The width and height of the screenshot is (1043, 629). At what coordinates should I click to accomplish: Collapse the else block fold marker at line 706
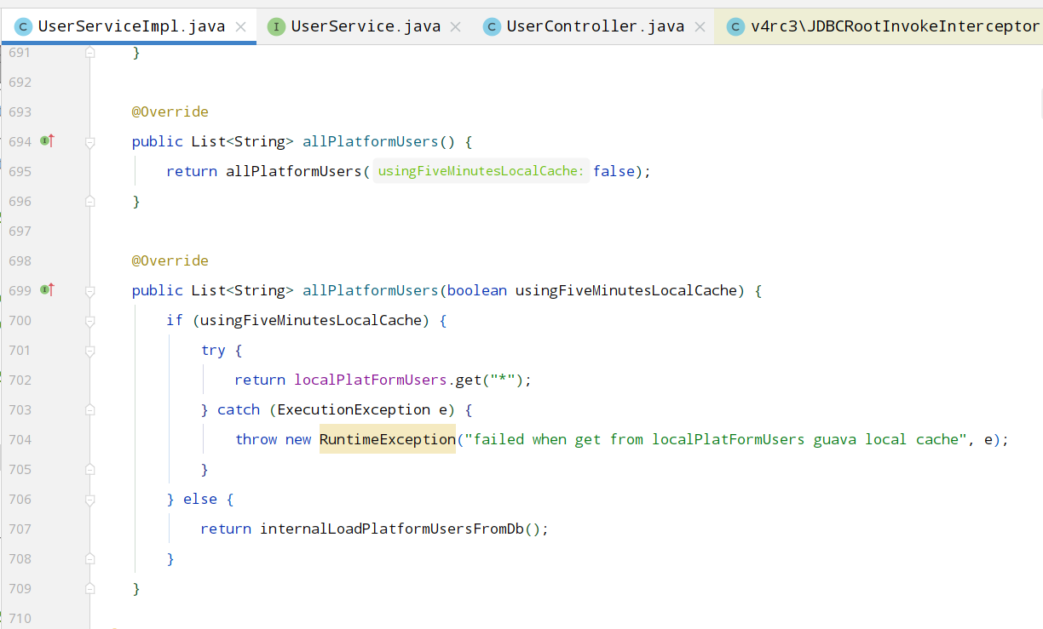point(89,499)
